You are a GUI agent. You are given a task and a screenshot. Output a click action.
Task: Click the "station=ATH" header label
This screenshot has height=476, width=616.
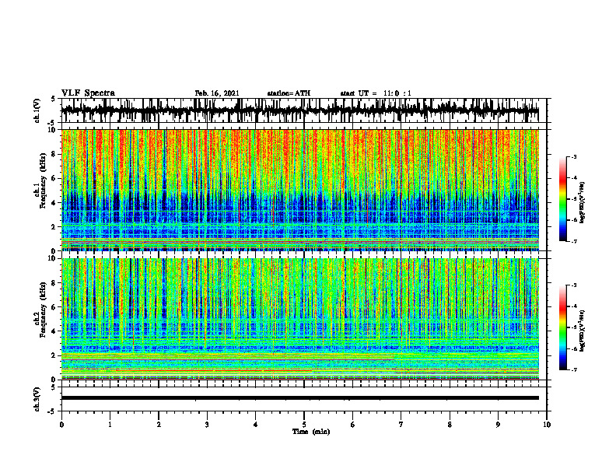(289, 93)
